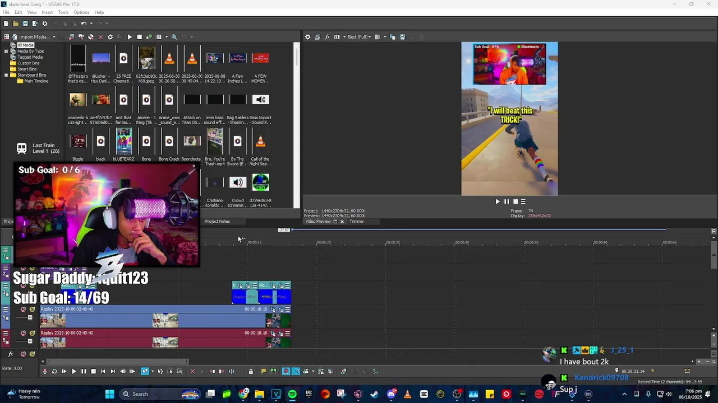The image size is (718, 403).
Task: Copy preview snapshot to clipboard icon
Action: 393,37
